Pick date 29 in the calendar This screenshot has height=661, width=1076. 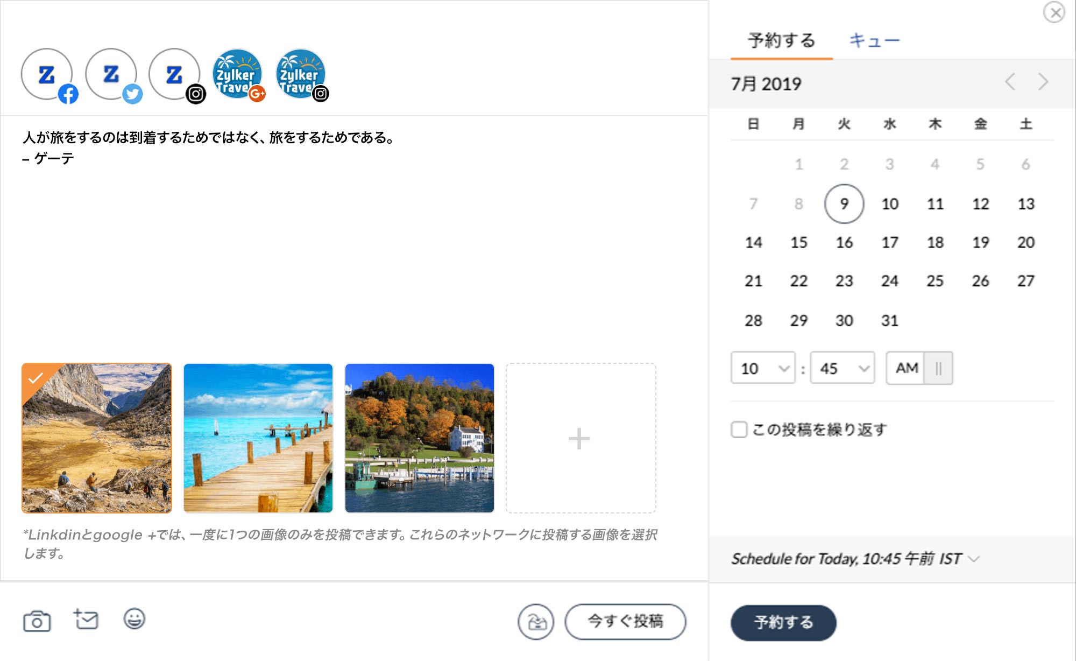tap(799, 321)
